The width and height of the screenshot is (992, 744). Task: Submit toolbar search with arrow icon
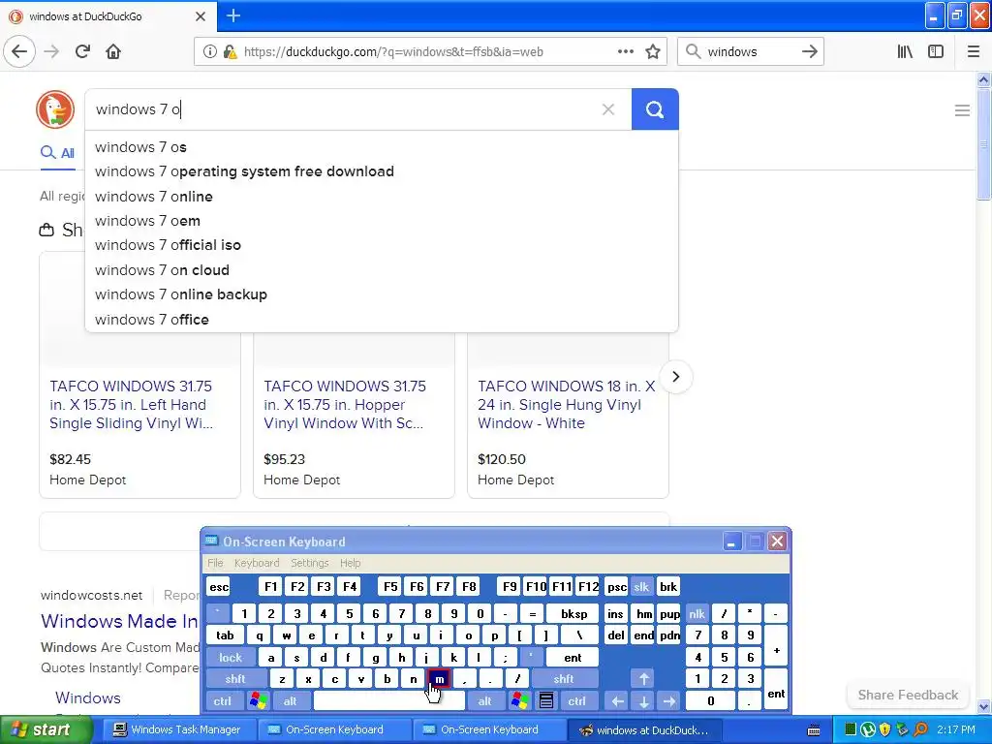click(809, 51)
